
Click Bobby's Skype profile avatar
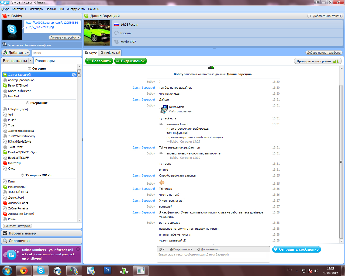click(x=12, y=30)
